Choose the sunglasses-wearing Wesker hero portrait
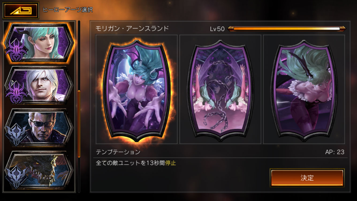Image resolution: width=357 pixels, height=201 pixels. 39,128
